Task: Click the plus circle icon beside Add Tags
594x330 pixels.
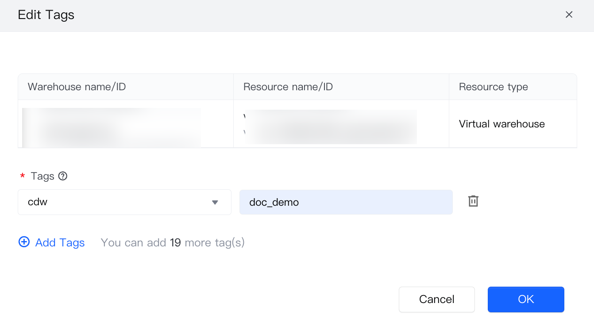Action: point(24,242)
